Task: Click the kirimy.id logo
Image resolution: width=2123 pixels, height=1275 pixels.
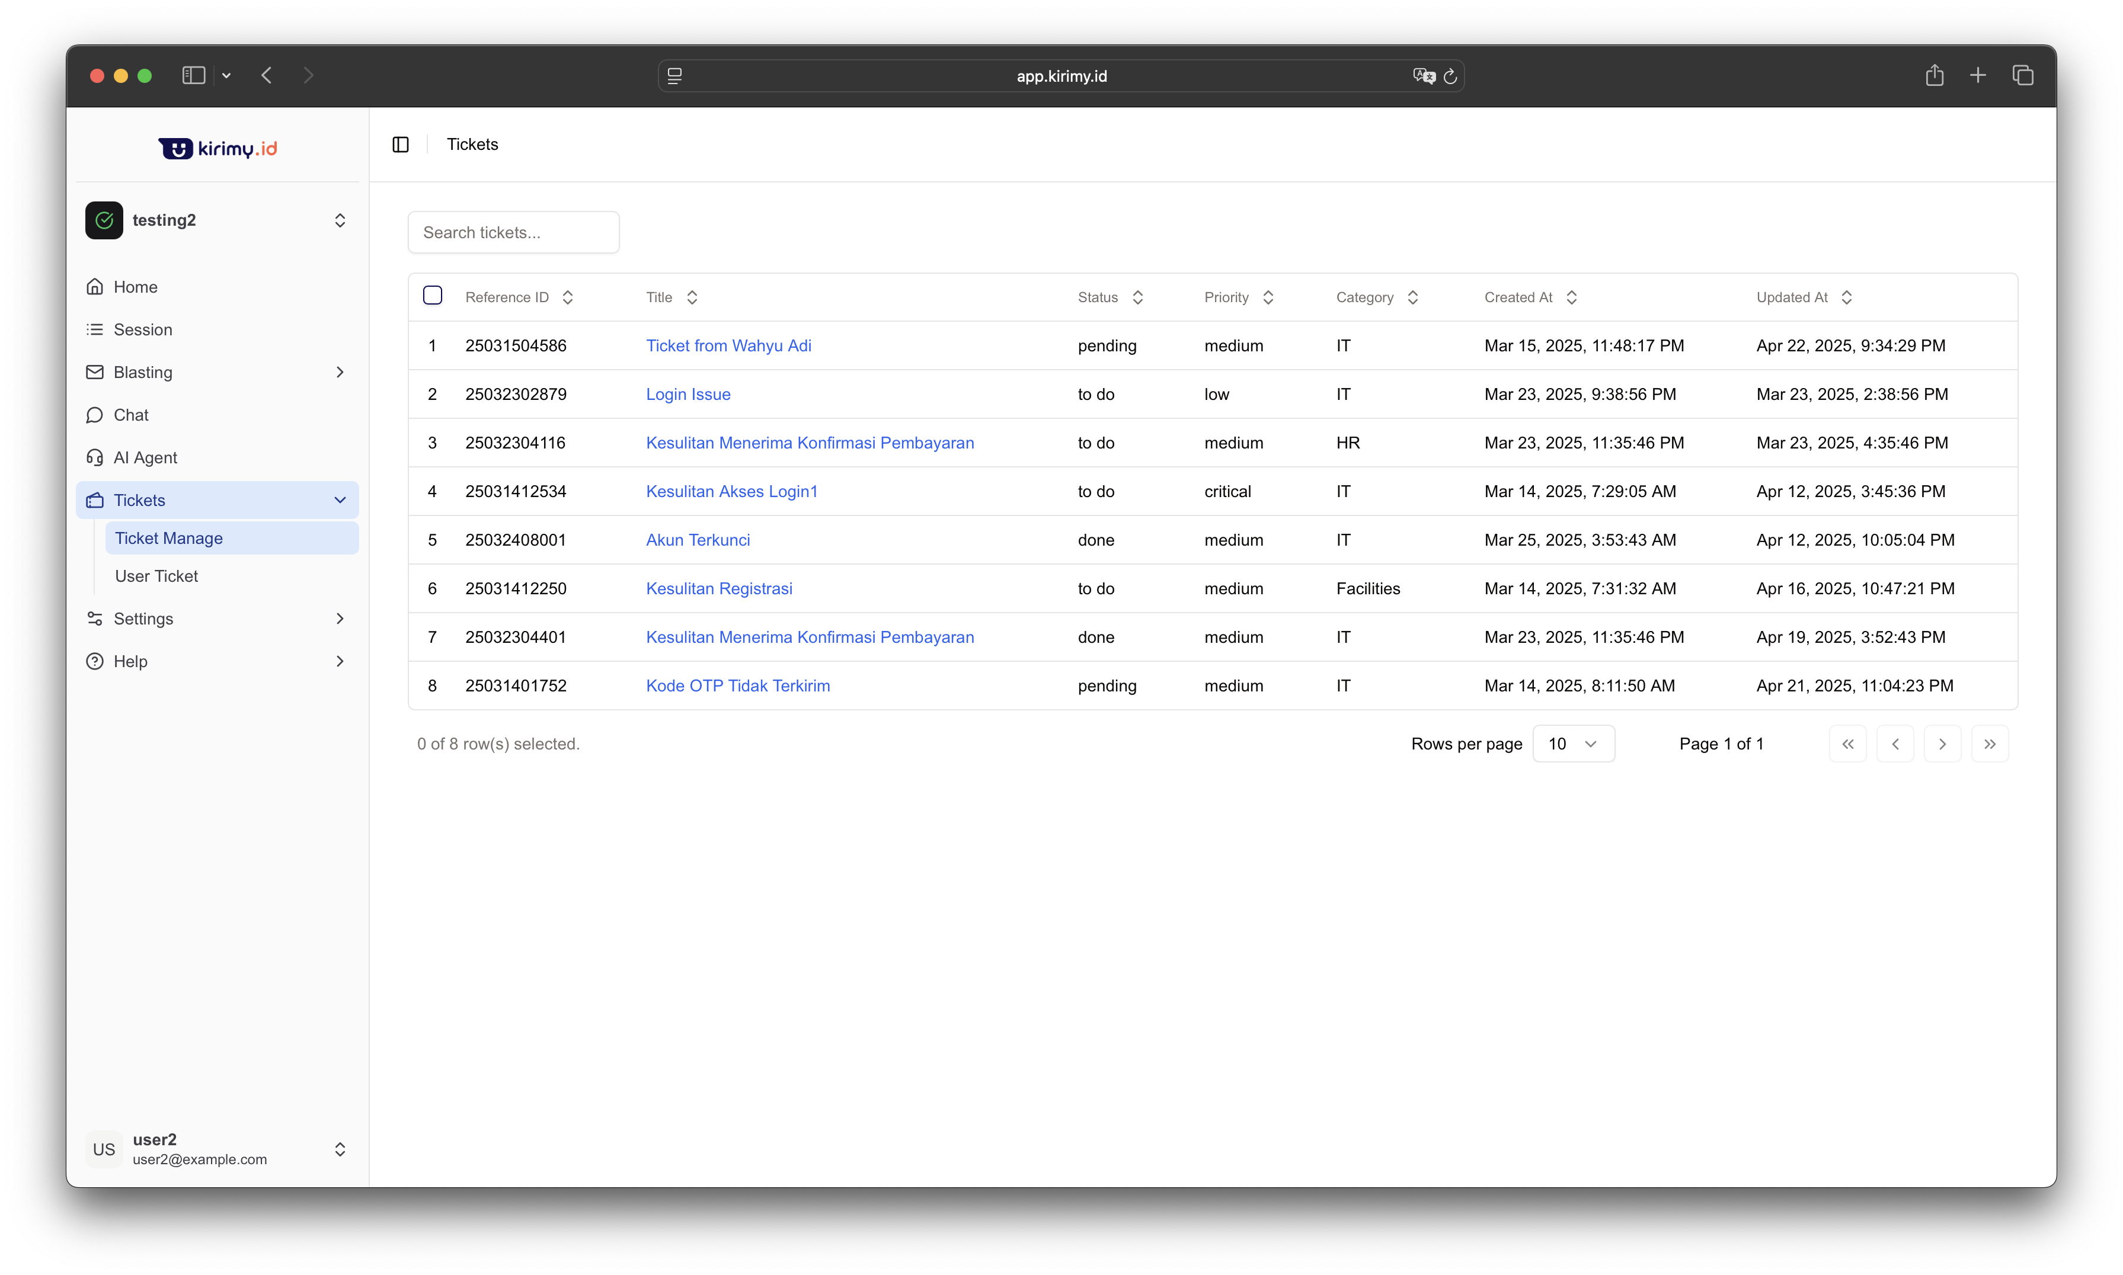Action: (x=218, y=149)
